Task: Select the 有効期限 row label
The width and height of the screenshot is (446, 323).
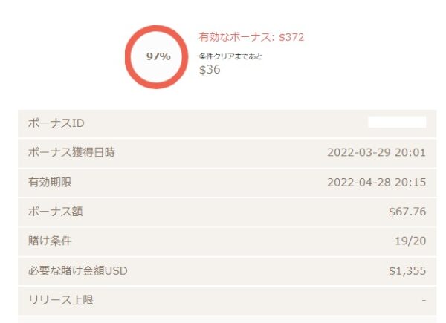Action: tap(50, 182)
